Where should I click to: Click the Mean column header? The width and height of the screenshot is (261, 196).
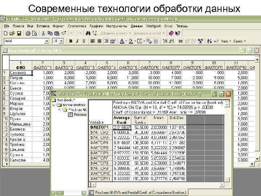pos(158,120)
